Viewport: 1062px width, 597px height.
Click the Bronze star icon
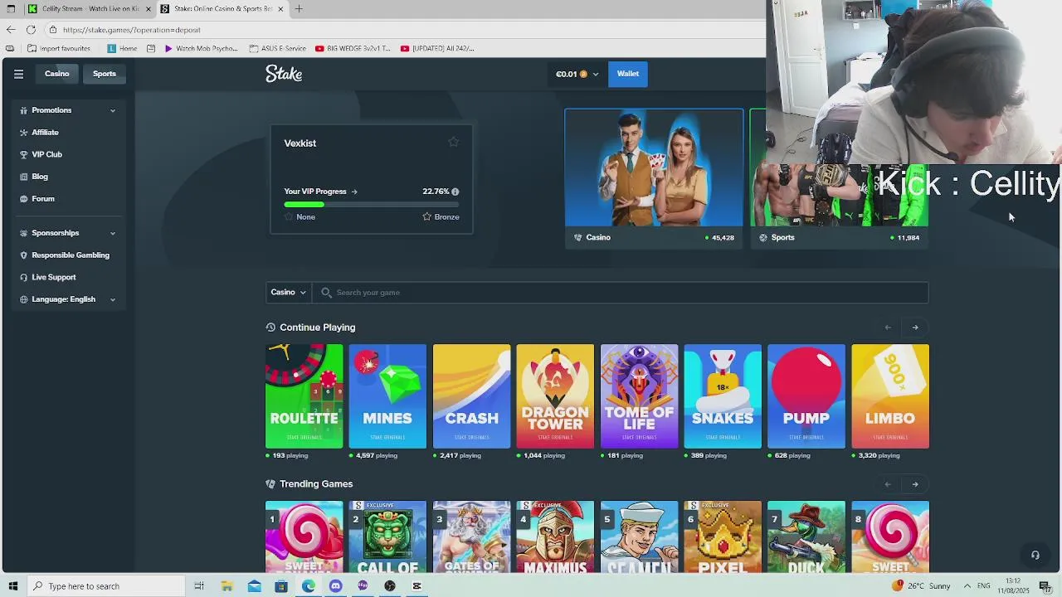tap(426, 216)
